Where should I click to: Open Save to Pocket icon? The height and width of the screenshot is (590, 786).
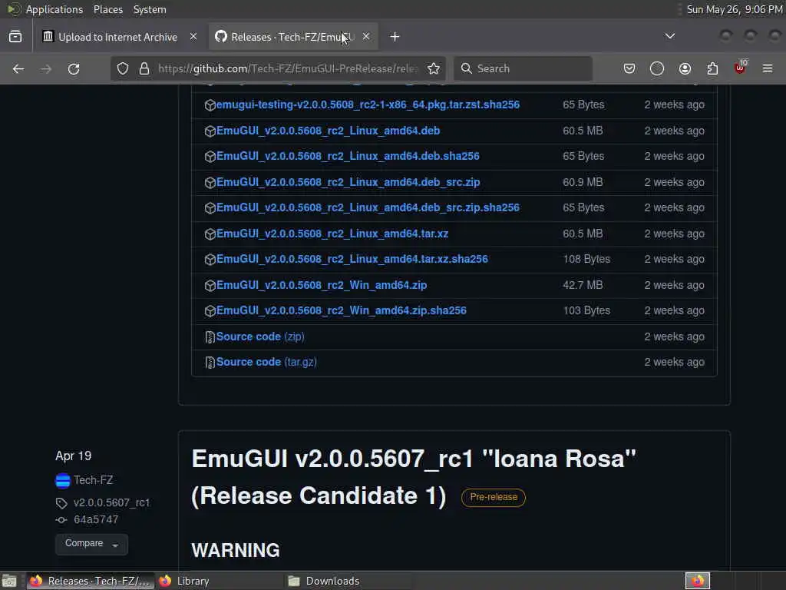click(629, 68)
